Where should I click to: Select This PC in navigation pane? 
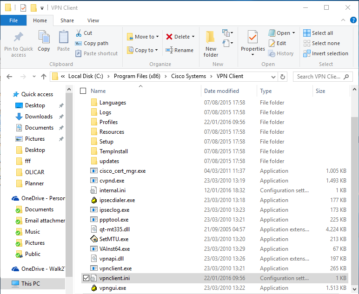pos(30,284)
